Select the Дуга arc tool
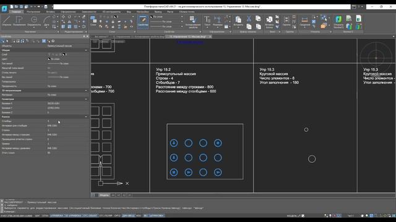Viewport: 396px width, 222px height. click(46, 21)
